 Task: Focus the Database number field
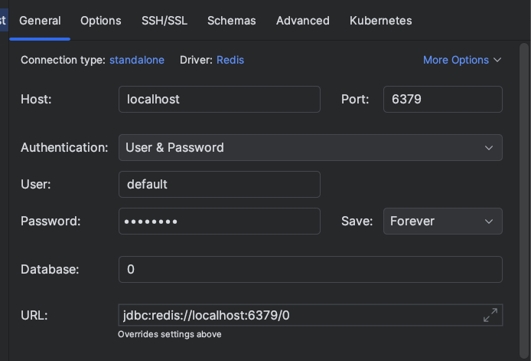click(x=310, y=270)
